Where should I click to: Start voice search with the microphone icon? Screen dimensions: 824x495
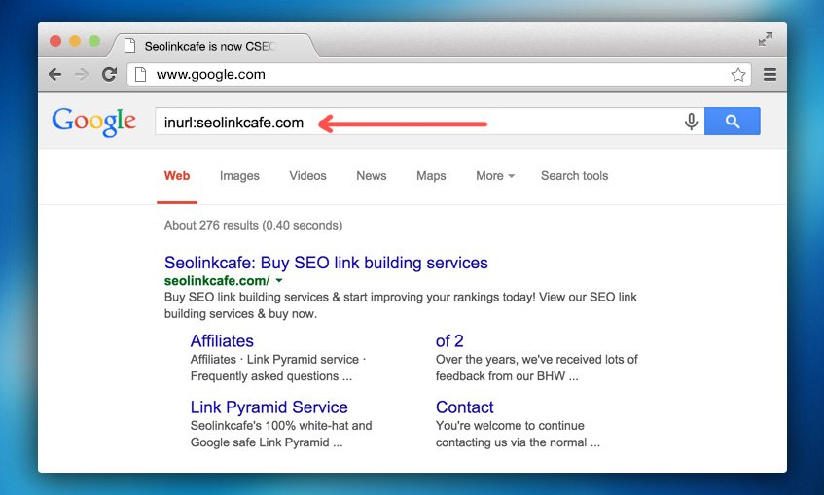pyautogui.click(x=691, y=122)
